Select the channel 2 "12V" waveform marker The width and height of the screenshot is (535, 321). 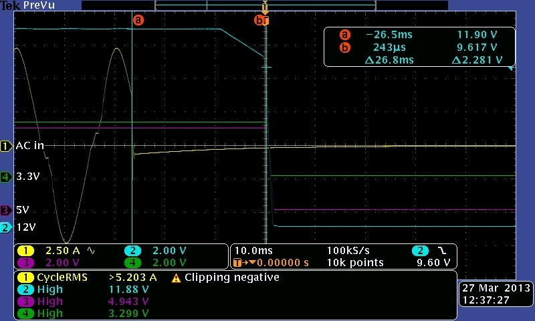pos(6,227)
